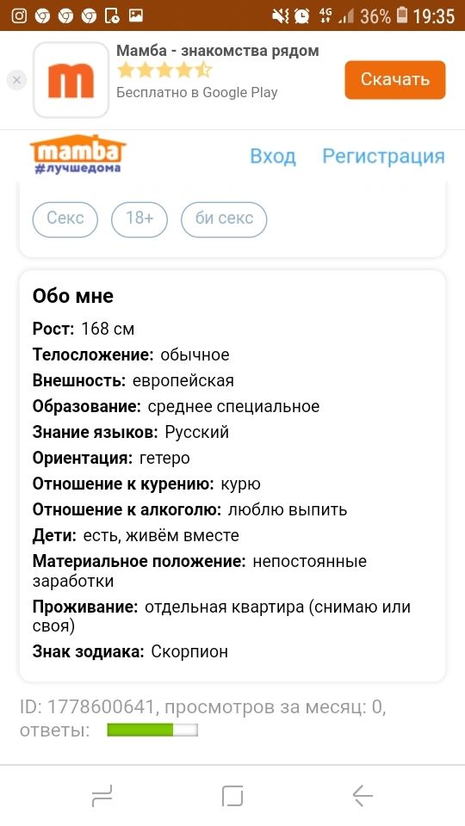Click the green ответы progress bar
The height and width of the screenshot is (826, 465).
pyautogui.click(x=152, y=730)
